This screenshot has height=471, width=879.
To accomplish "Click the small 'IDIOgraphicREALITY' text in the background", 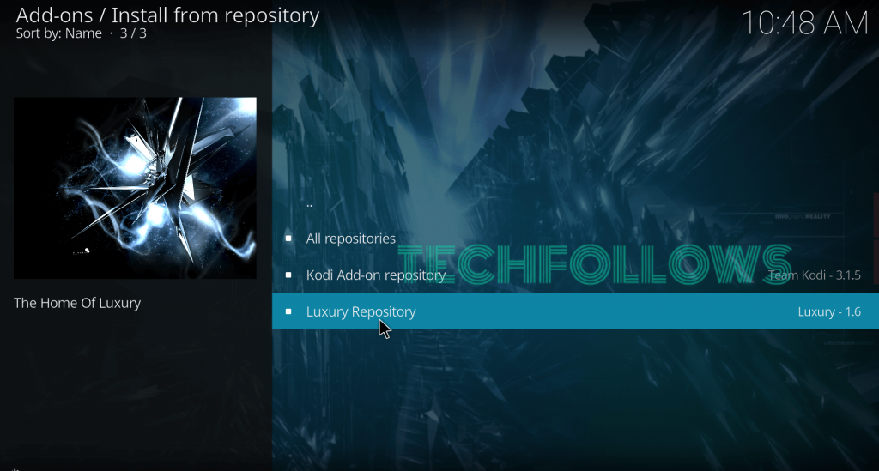I will [x=803, y=216].
